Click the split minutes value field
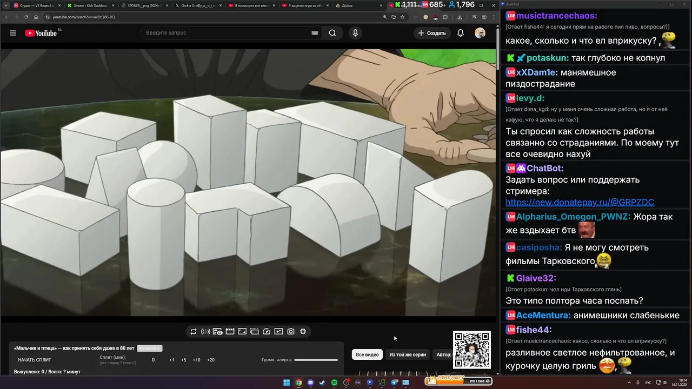 [153, 360]
